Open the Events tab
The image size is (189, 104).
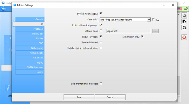[x=30, y=72]
